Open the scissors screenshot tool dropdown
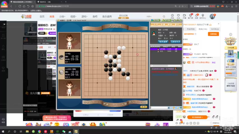Screen dimensions: 239x134 click(229, 6)
